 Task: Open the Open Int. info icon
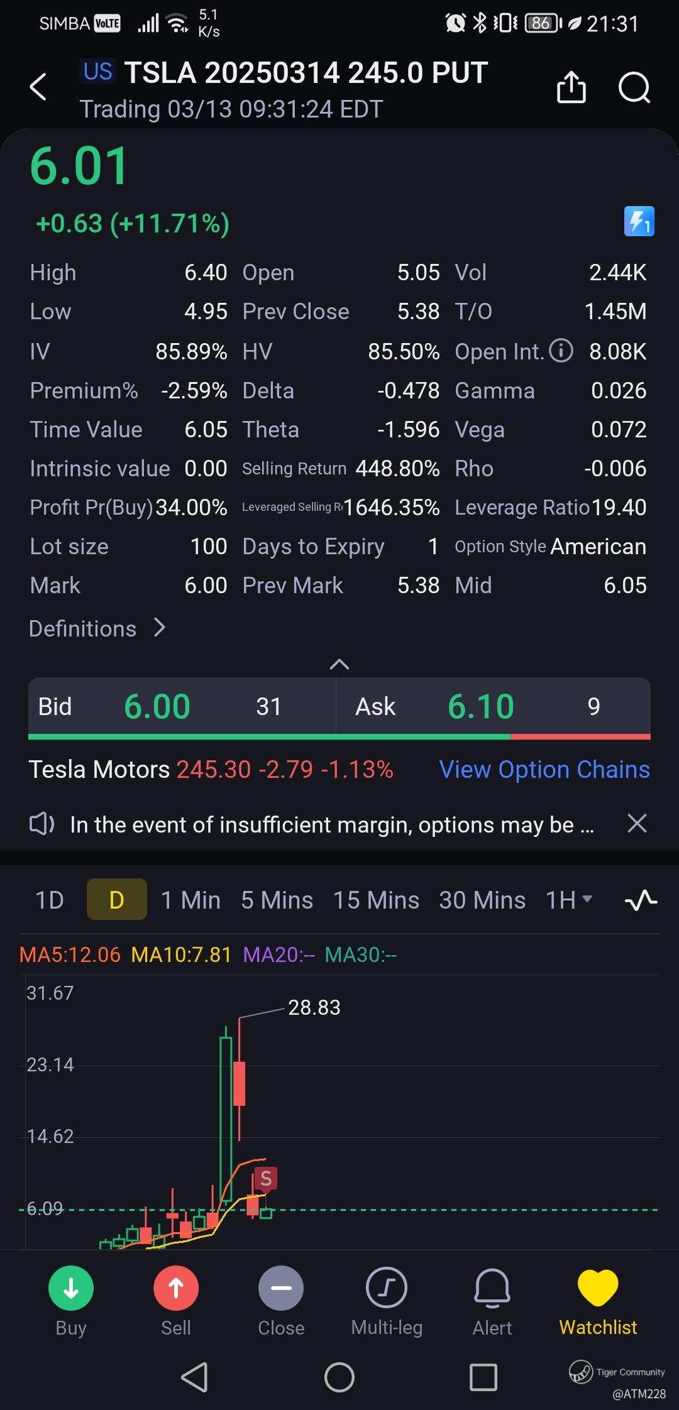[x=561, y=351]
